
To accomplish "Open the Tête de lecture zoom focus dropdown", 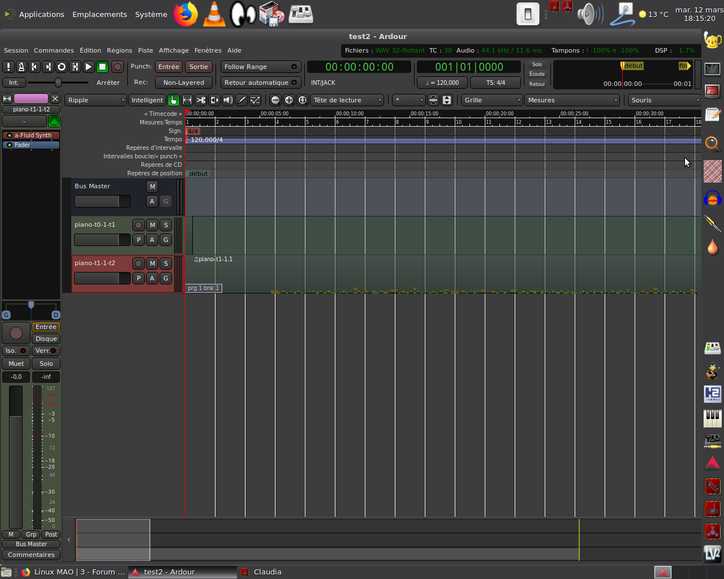I will pos(347,100).
